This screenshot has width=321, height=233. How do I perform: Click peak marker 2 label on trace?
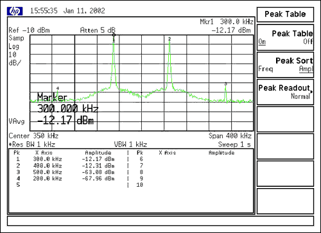169,39
